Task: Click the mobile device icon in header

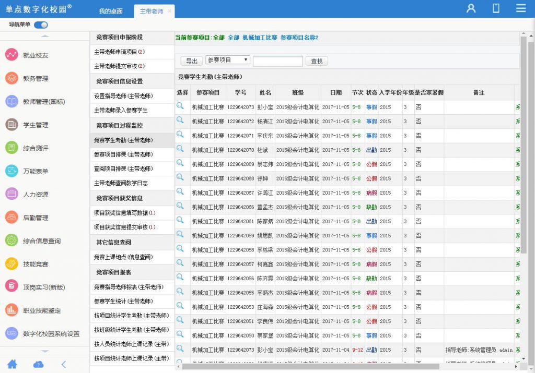Action: (496, 8)
